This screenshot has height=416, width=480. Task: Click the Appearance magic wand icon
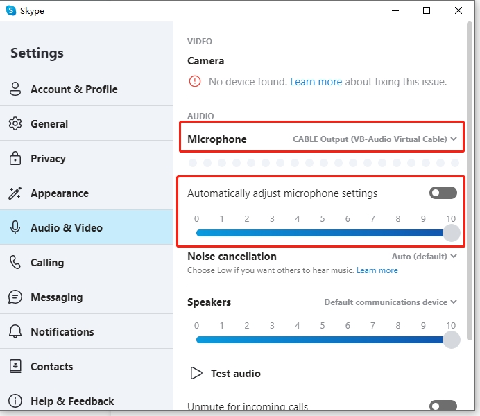click(x=15, y=193)
